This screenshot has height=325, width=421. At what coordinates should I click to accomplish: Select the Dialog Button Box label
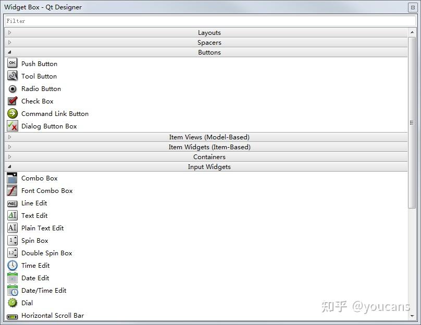pyautogui.click(x=49, y=126)
